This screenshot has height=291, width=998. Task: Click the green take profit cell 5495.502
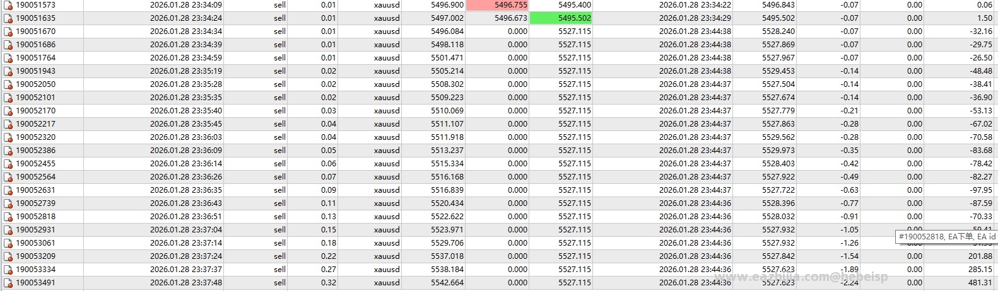[x=561, y=18]
